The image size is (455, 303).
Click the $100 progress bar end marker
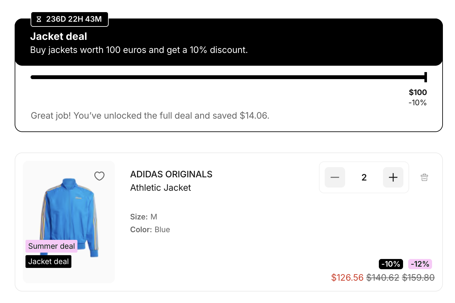425,77
